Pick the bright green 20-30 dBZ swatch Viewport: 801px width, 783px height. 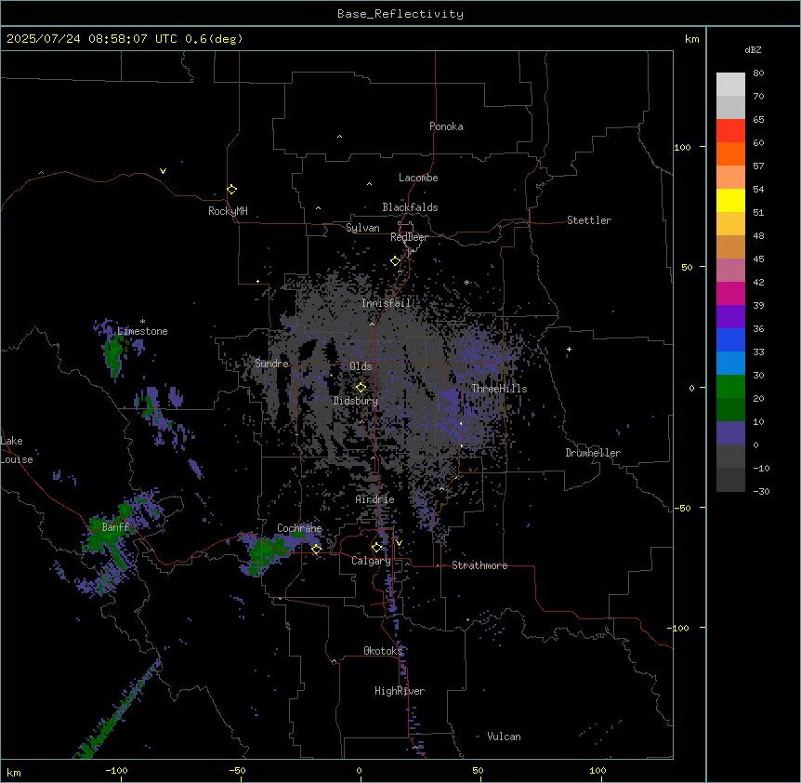pos(730,387)
